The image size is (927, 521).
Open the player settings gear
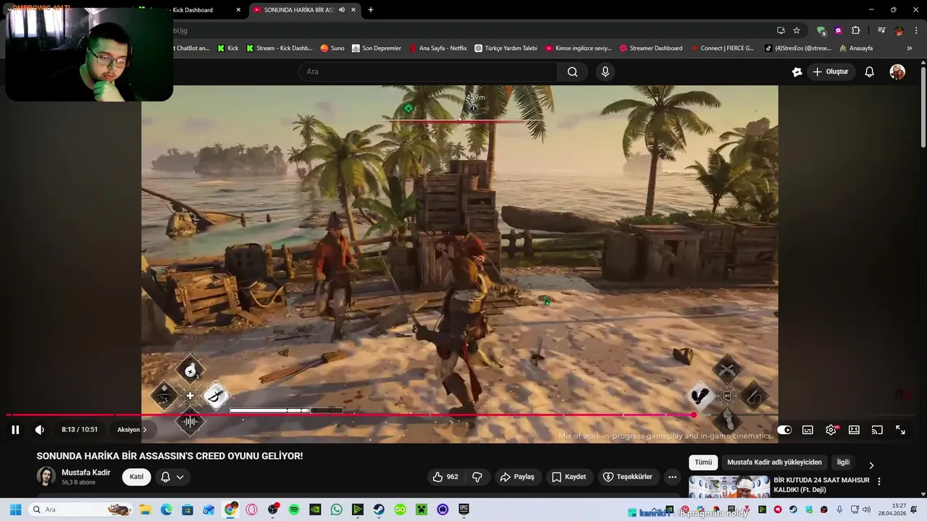point(831,430)
